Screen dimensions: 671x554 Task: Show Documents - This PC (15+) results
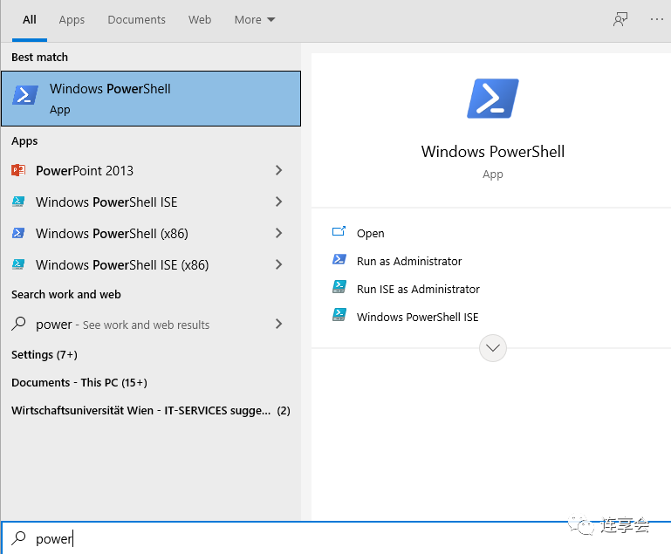coord(79,382)
